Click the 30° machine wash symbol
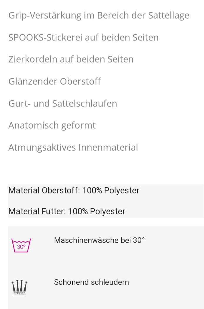Image resolution: width=204 pixels, height=309 pixels. click(21, 245)
